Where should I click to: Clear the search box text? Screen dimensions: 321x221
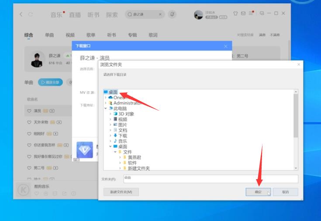pos(160,14)
